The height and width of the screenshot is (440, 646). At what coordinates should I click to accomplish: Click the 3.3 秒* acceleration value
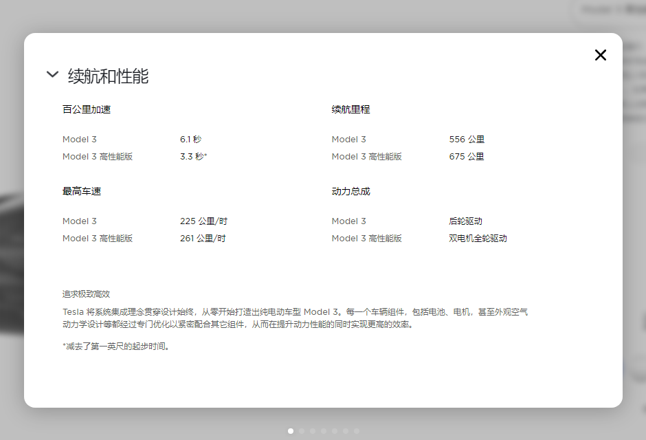[x=193, y=157]
